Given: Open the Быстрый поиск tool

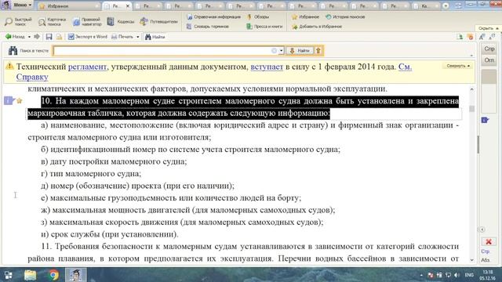Looking at the screenshot, I should tap(18, 21).
